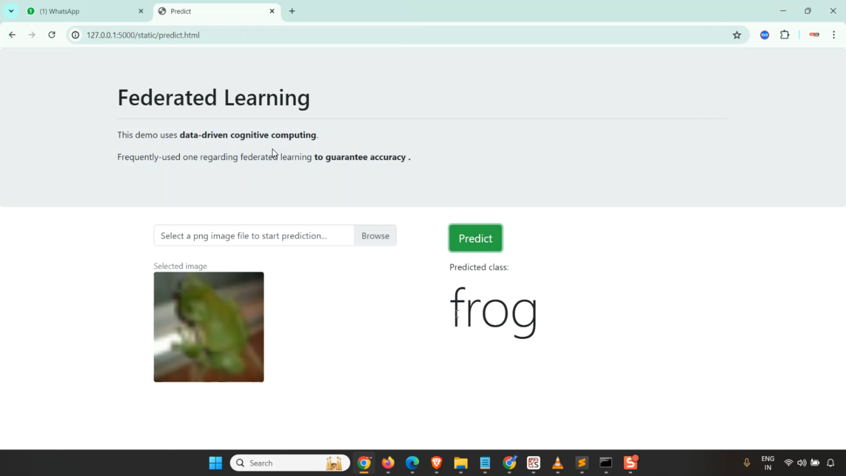Screen dimensions: 846x476
Task: Close the Chrome window
Action: [833, 11]
